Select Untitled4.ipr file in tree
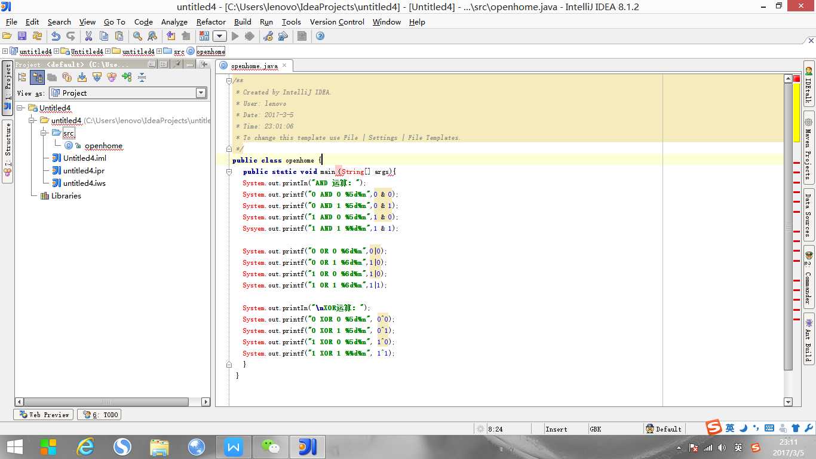This screenshot has height=459, width=816. pyautogui.click(x=84, y=171)
